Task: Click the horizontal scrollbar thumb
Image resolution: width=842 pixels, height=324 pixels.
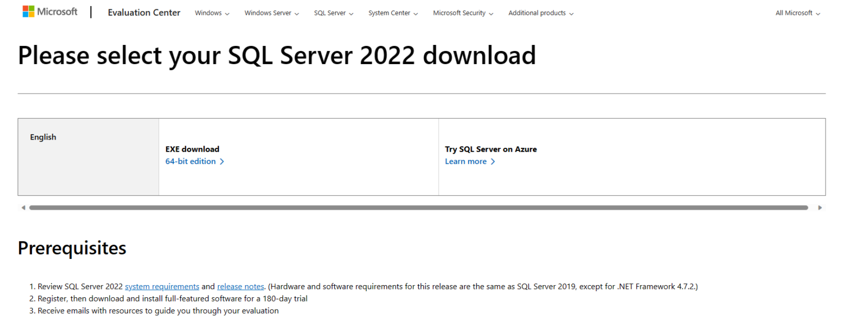Action: (x=419, y=208)
